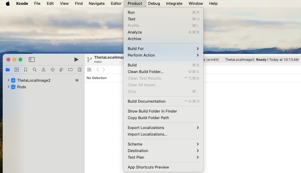Select Copy Build Folder Path
The width and height of the screenshot is (301, 173).
pyautogui.click(x=163, y=118)
